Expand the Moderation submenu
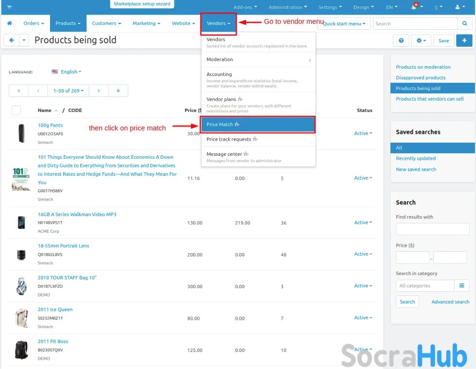This screenshot has width=476, height=369. click(x=258, y=59)
